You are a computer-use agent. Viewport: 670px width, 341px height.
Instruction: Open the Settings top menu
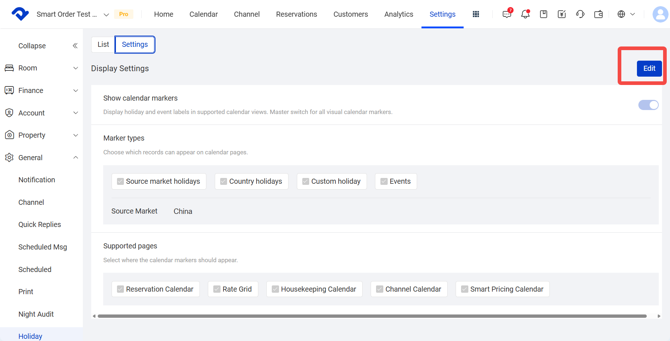(x=442, y=14)
